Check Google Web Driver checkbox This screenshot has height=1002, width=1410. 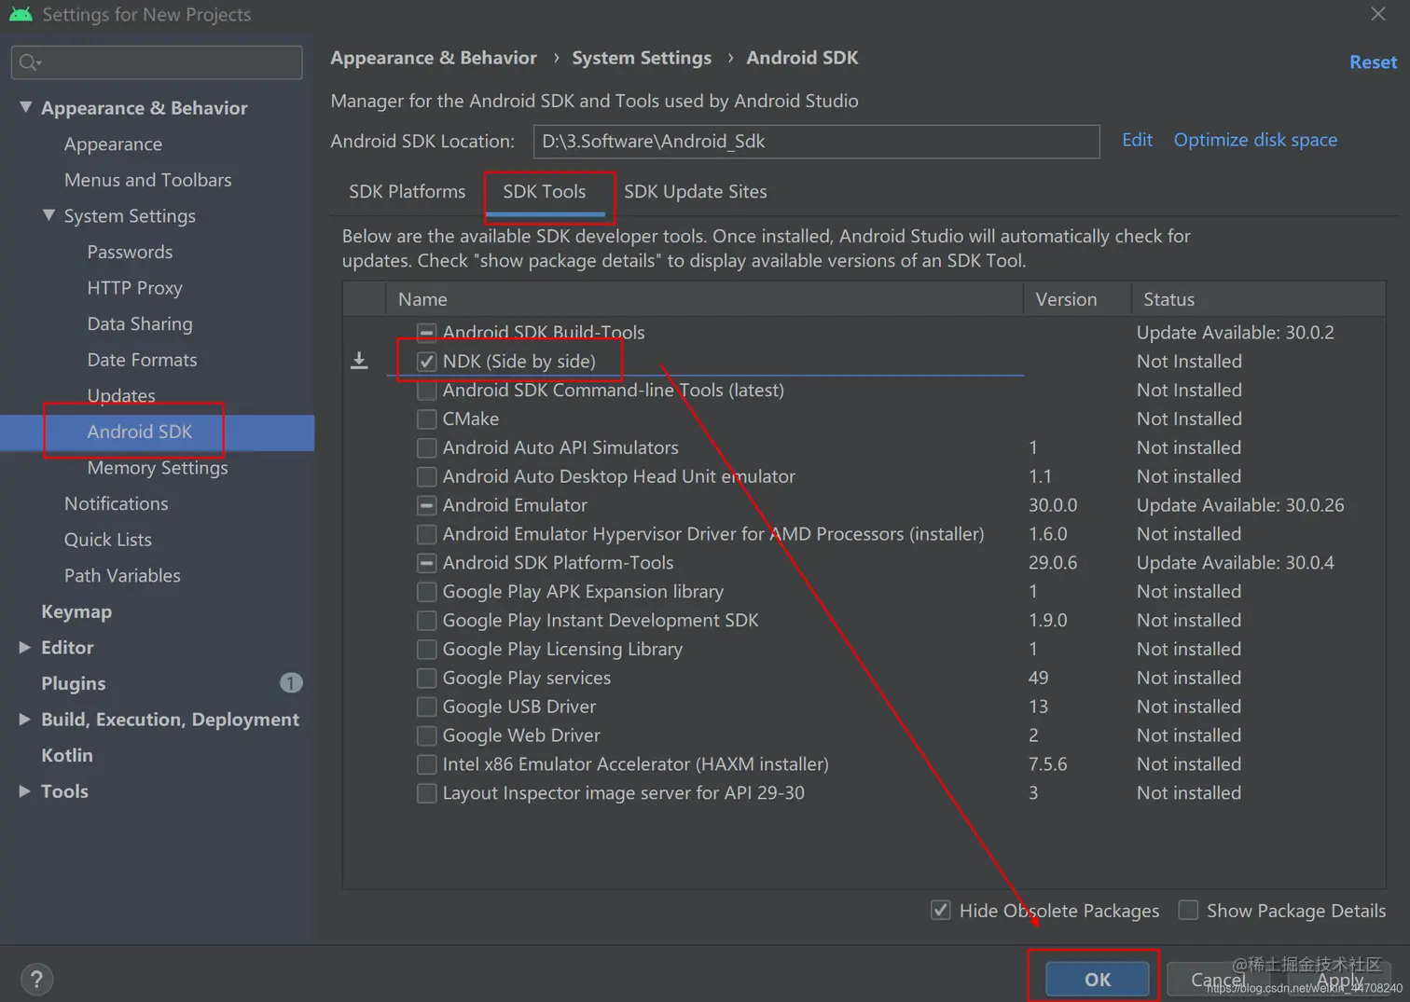pyautogui.click(x=426, y=735)
